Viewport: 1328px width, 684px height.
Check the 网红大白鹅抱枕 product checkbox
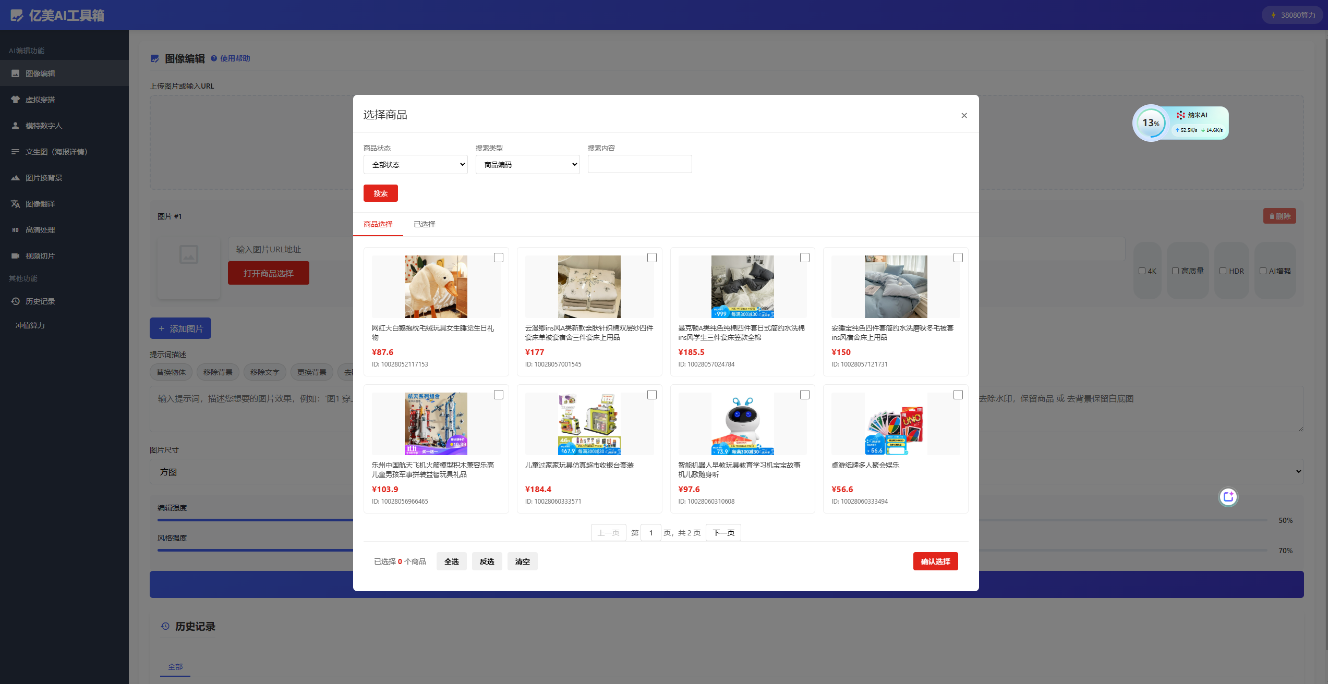tap(499, 258)
